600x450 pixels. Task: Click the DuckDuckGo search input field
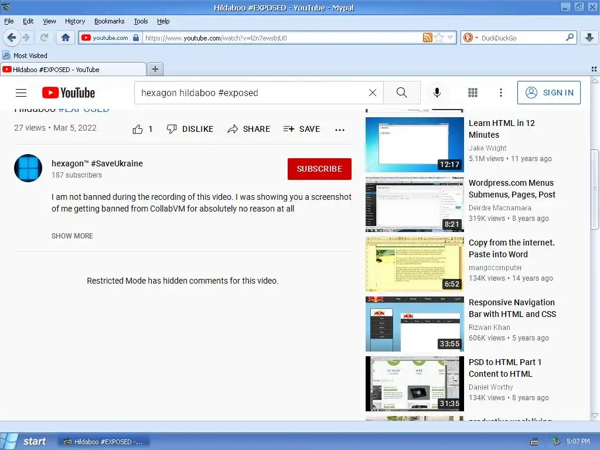522,38
